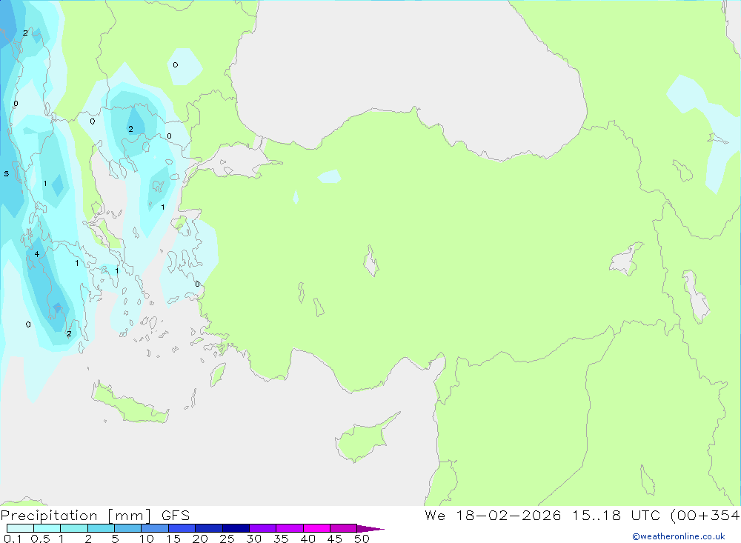This screenshot has height=543, width=741.
Task: Click Lake Tuz in central Turkey
Action: [x=371, y=261]
